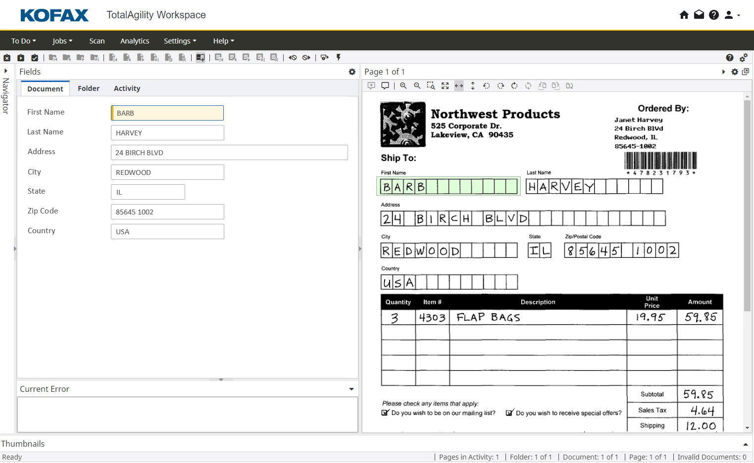Viewport: 754px width, 463px height.
Task: Click the home icon in header
Action: pyautogui.click(x=684, y=15)
